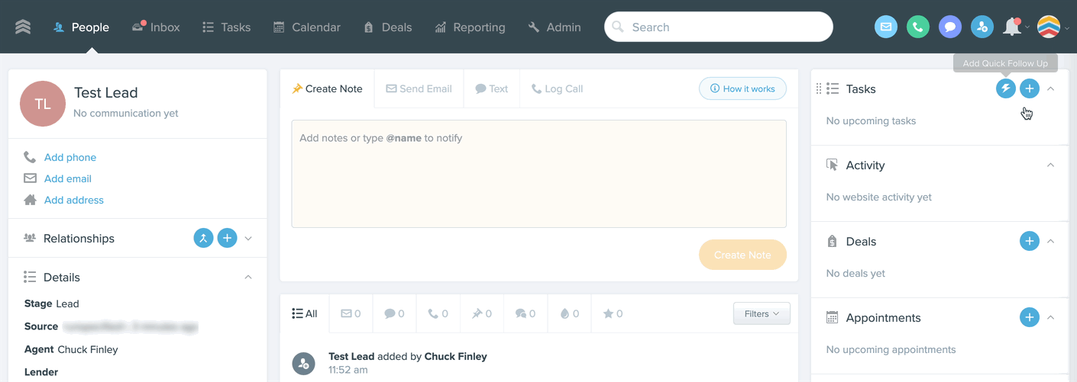Click the green phone call icon in header
Viewport: 1077px width, 382px height.
click(x=918, y=27)
